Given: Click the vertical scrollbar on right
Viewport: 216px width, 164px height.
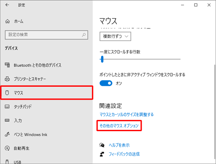Looking at the screenshot, I should 215,112.
